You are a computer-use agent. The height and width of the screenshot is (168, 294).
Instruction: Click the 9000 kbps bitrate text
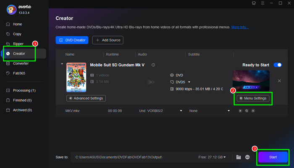pos(199,89)
